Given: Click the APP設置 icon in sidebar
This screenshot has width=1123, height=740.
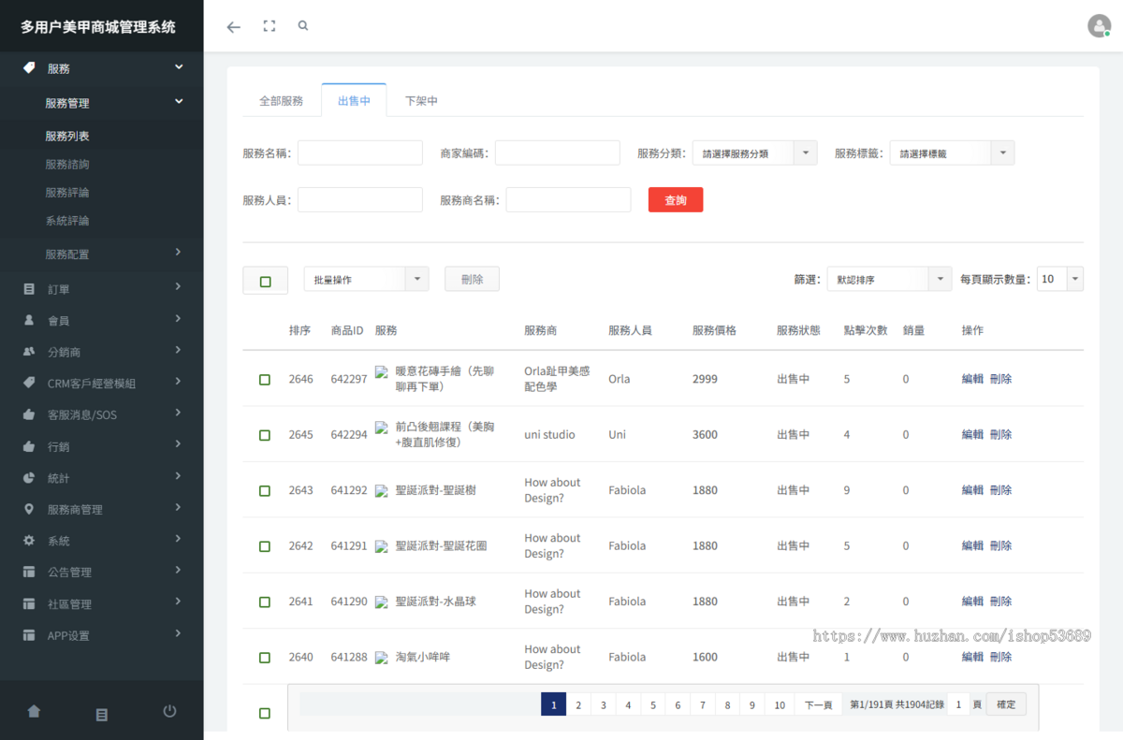Looking at the screenshot, I should [x=29, y=635].
